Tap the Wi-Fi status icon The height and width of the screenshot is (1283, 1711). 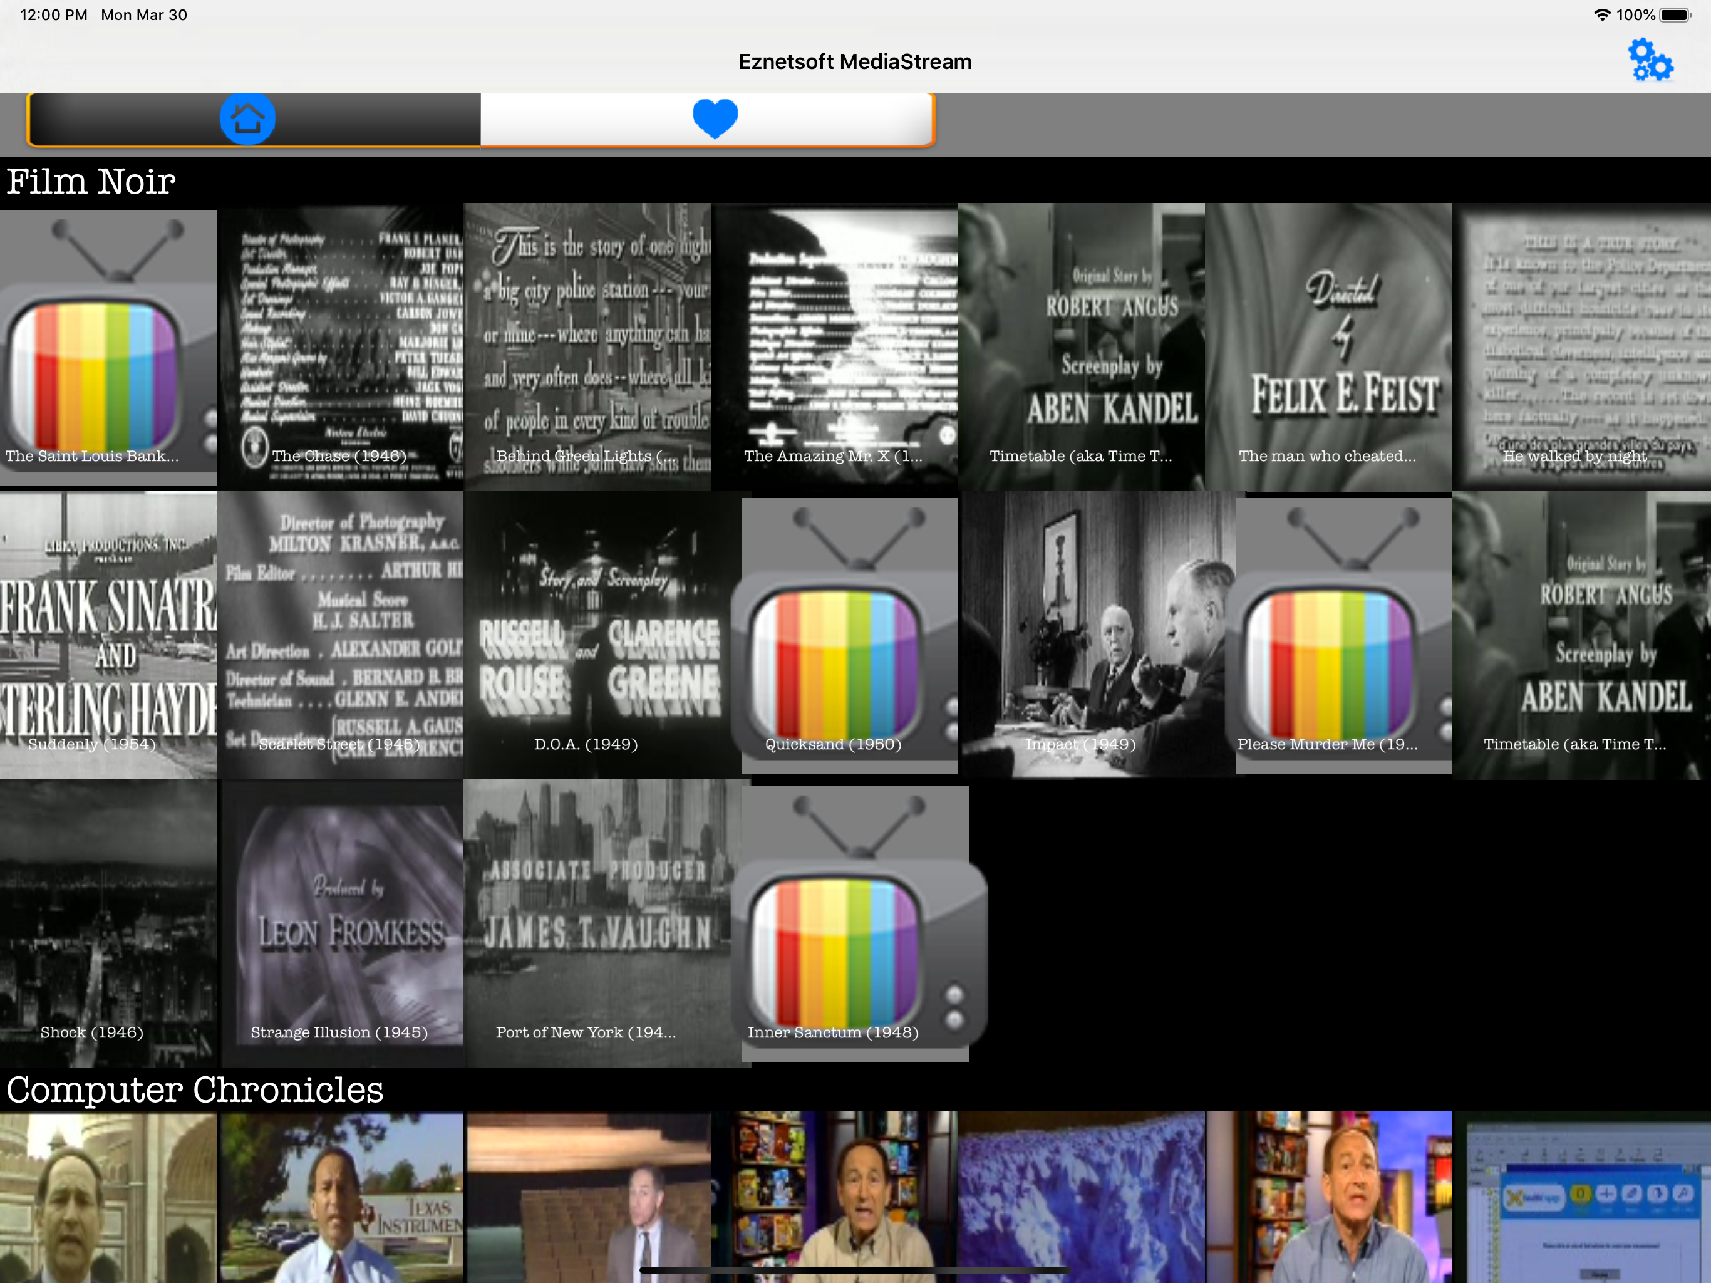coord(1602,14)
